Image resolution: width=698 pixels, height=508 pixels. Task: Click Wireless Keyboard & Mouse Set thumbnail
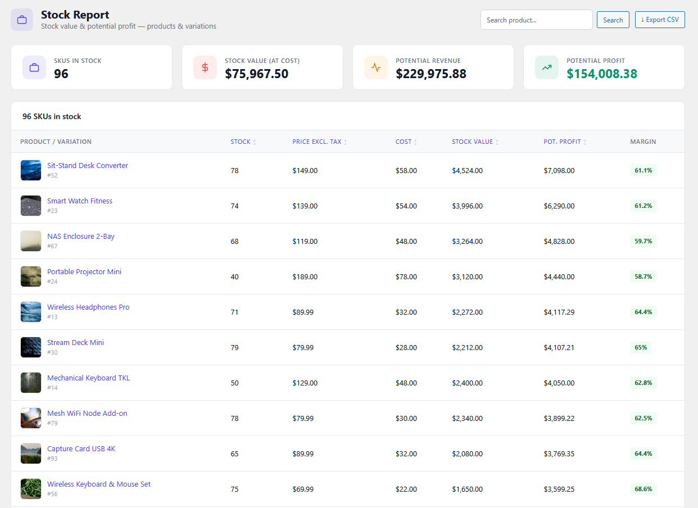[31, 489]
